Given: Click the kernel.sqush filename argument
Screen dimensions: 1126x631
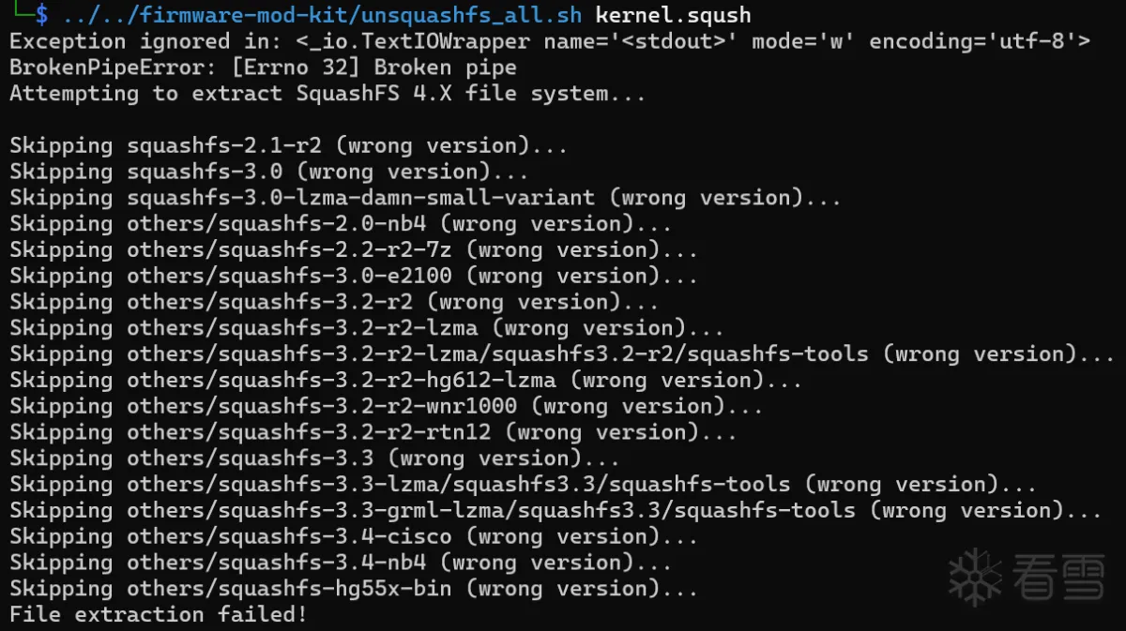Looking at the screenshot, I should coord(672,15).
